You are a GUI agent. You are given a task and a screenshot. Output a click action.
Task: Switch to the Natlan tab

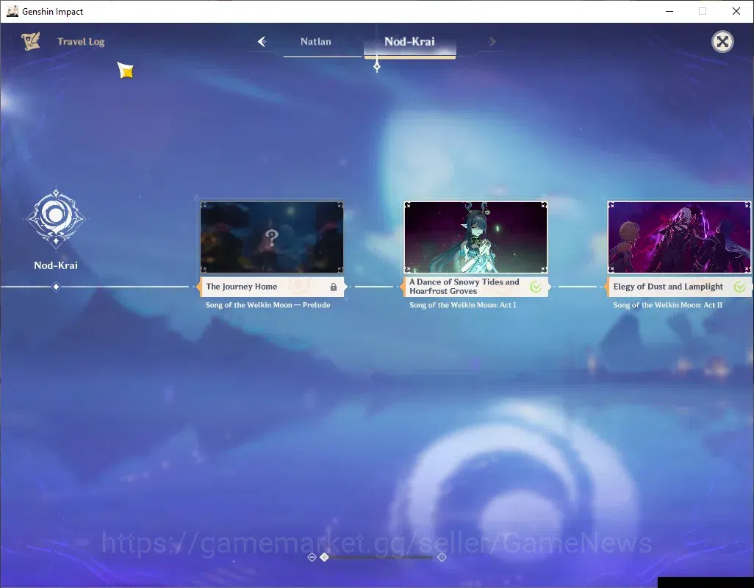[x=316, y=42]
